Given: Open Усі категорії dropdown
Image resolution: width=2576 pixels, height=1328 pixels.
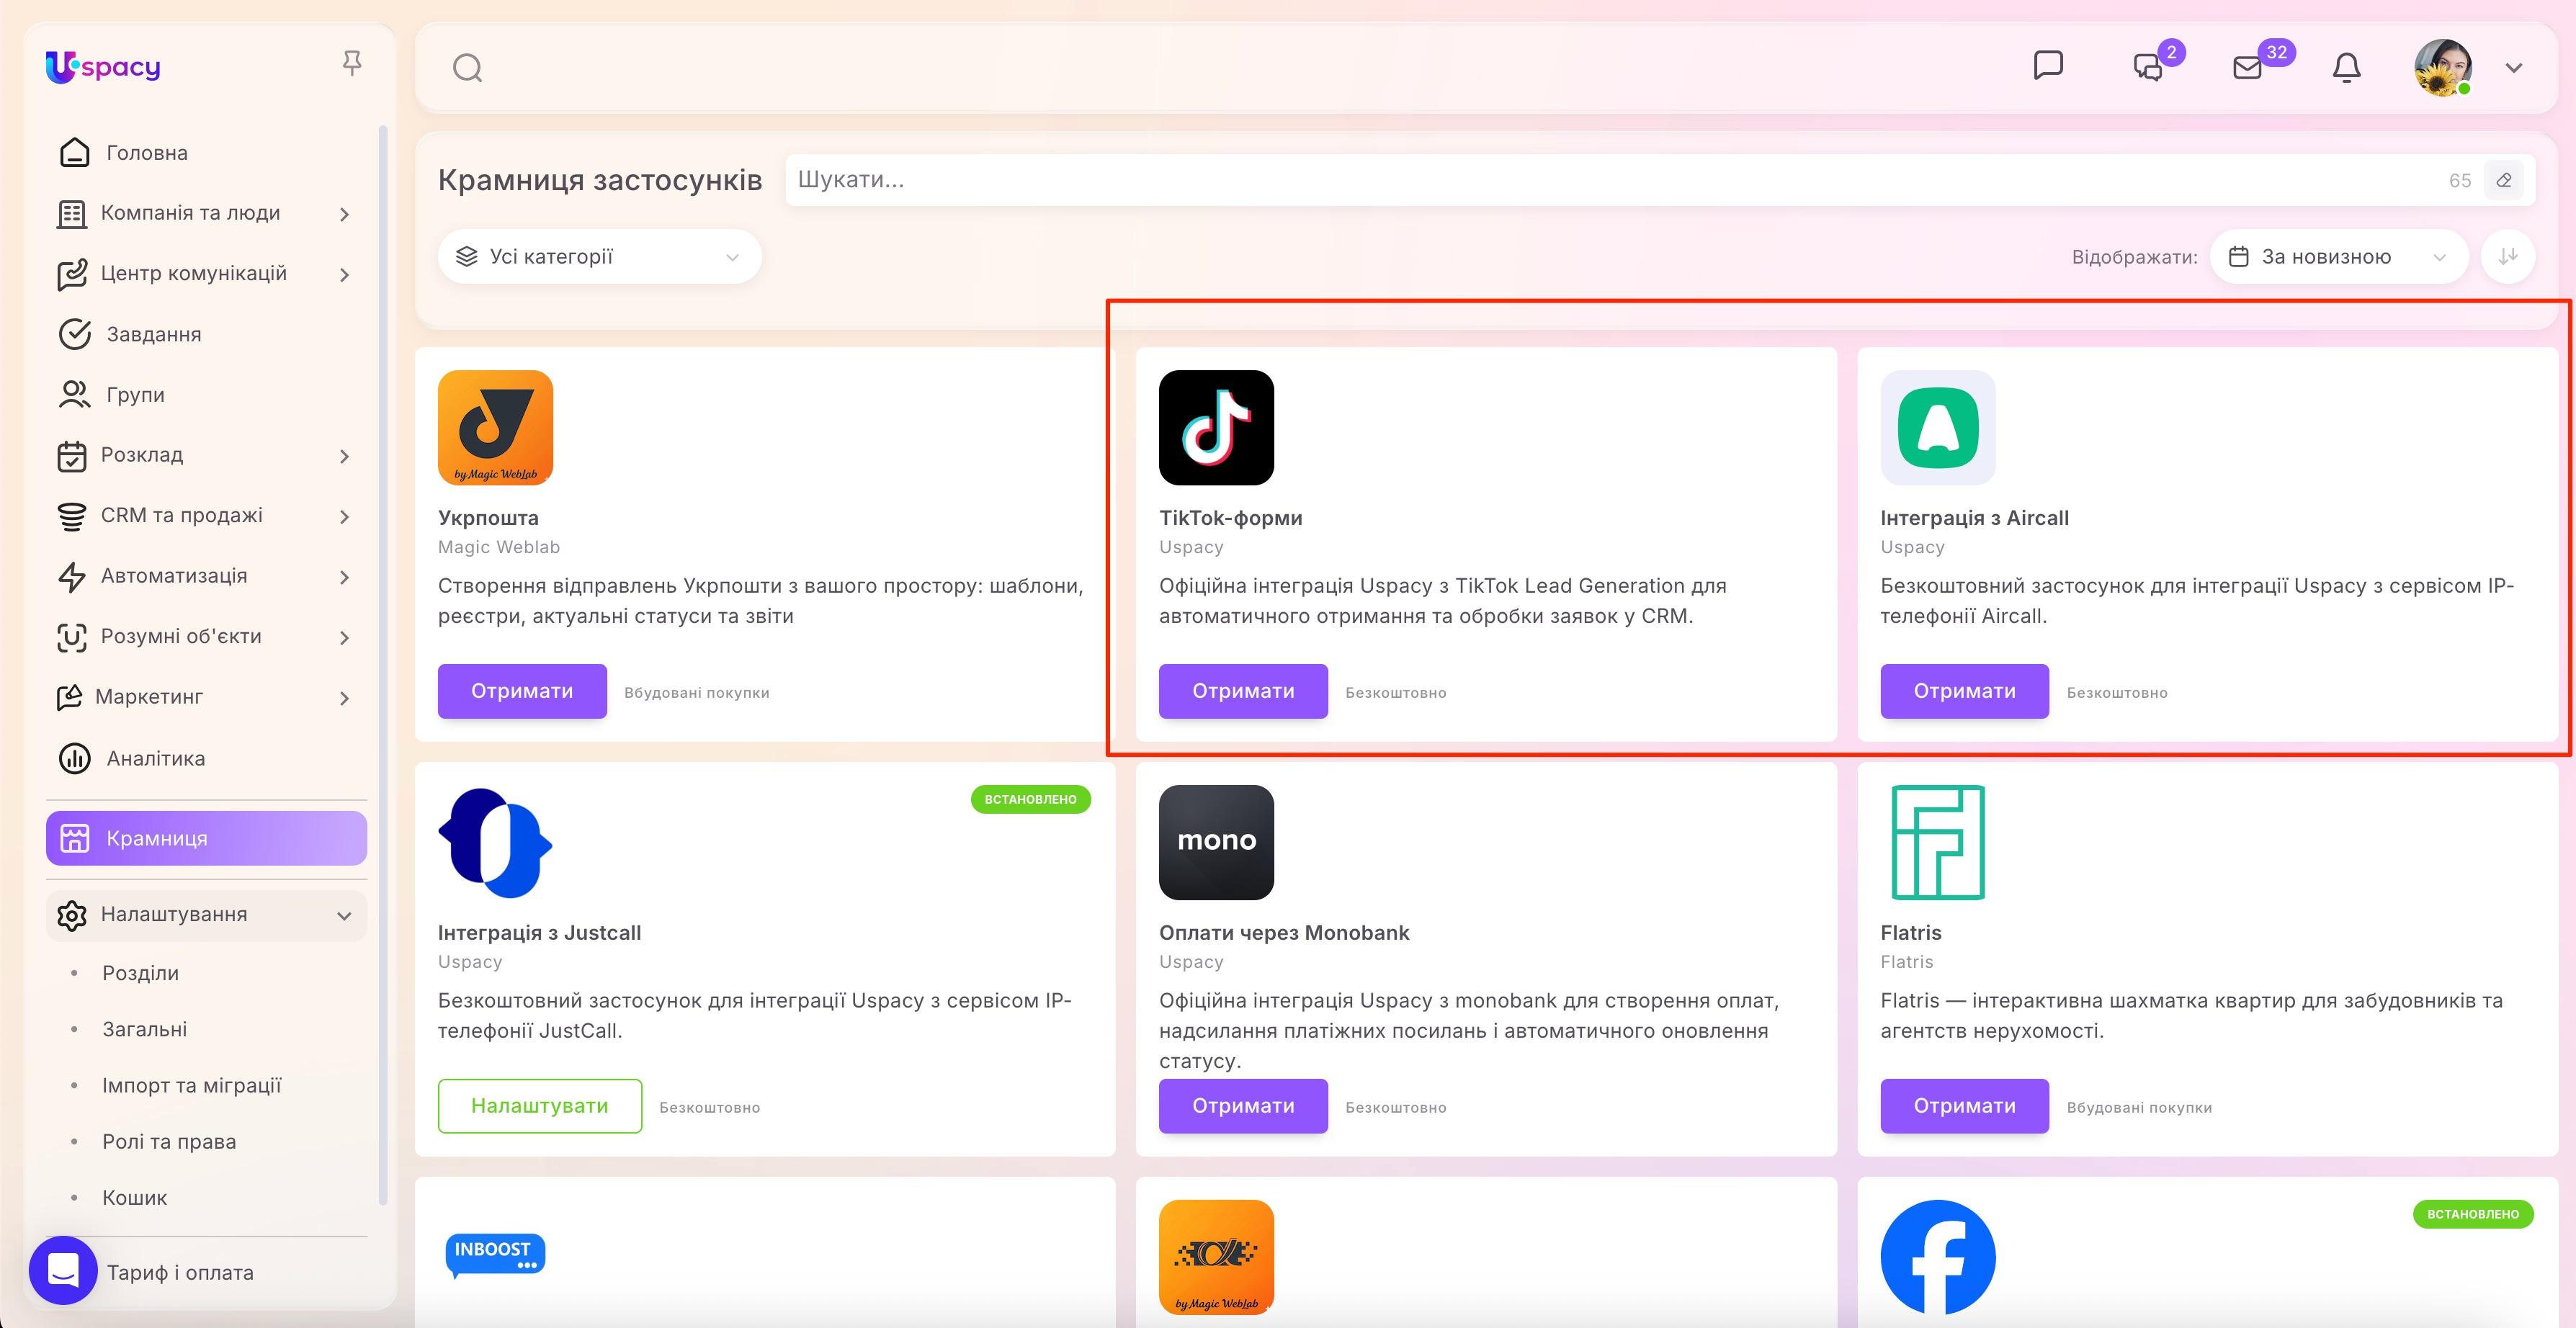Looking at the screenshot, I should (x=599, y=257).
